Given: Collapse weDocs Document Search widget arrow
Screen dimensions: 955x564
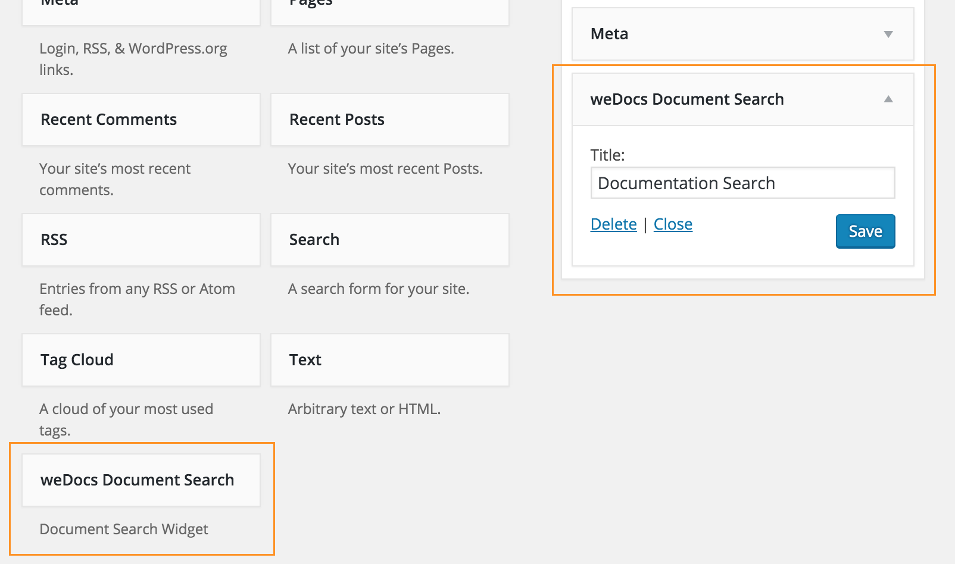Looking at the screenshot, I should click(888, 99).
